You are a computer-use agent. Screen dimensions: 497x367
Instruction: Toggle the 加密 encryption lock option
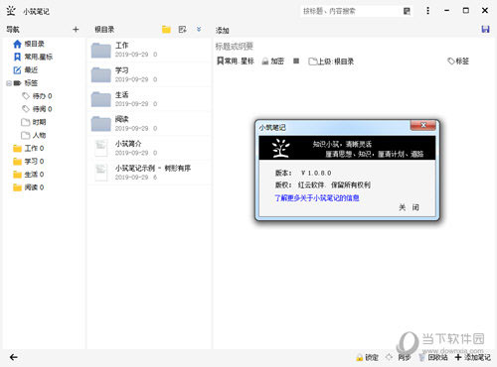tap(273, 61)
